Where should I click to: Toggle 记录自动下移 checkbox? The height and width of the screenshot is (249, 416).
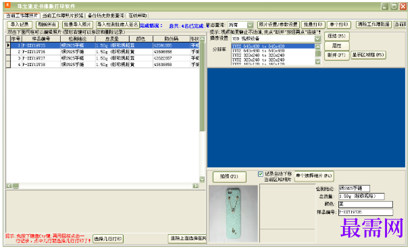tap(261, 174)
